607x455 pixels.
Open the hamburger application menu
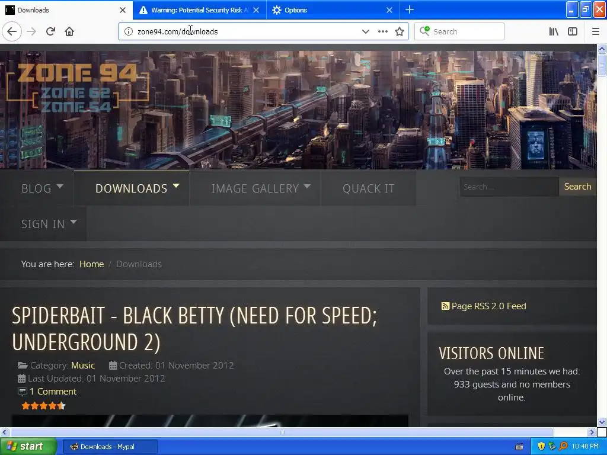pyautogui.click(x=595, y=31)
